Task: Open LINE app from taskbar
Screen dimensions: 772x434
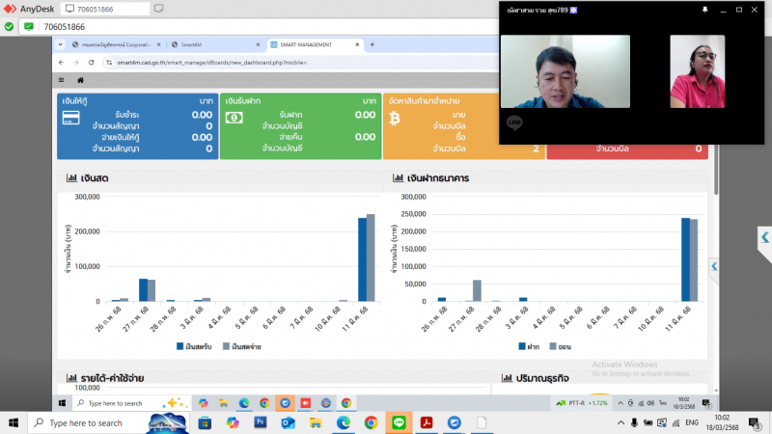Action: pyautogui.click(x=399, y=422)
